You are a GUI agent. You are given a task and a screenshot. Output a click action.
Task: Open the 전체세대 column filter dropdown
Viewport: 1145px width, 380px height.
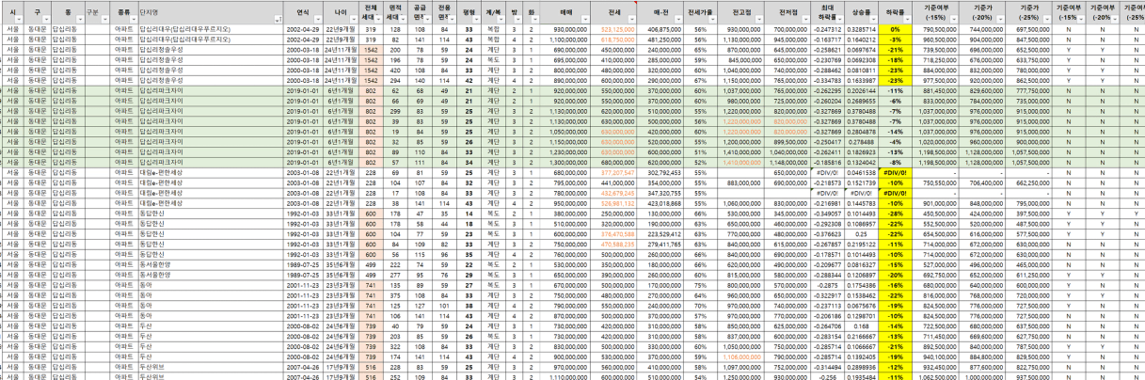[x=380, y=19]
